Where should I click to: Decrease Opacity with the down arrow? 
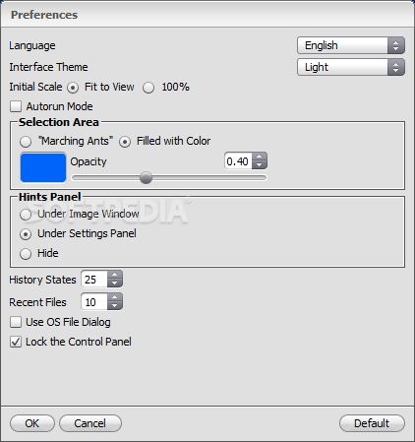[260, 164]
